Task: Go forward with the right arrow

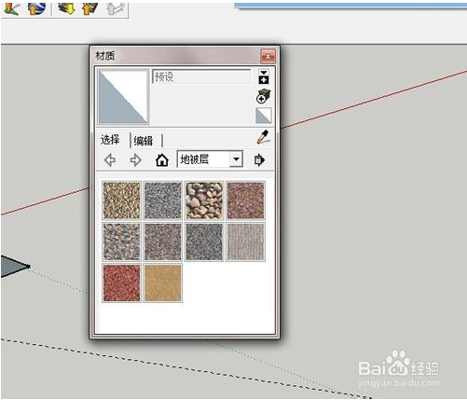Action: pyautogui.click(x=135, y=160)
